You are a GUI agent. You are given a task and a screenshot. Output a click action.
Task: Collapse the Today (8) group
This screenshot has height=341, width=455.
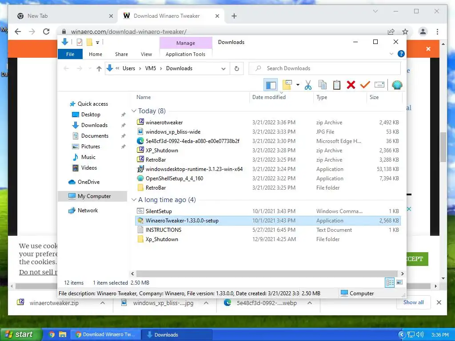point(134,111)
